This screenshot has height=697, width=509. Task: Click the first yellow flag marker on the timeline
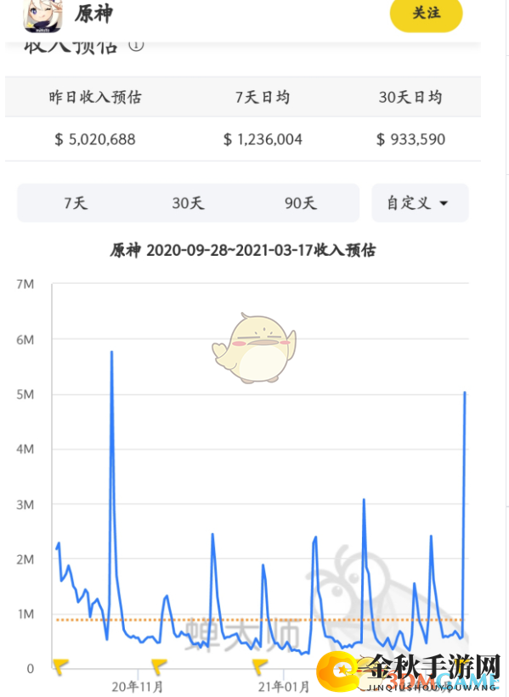coord(60,666)
